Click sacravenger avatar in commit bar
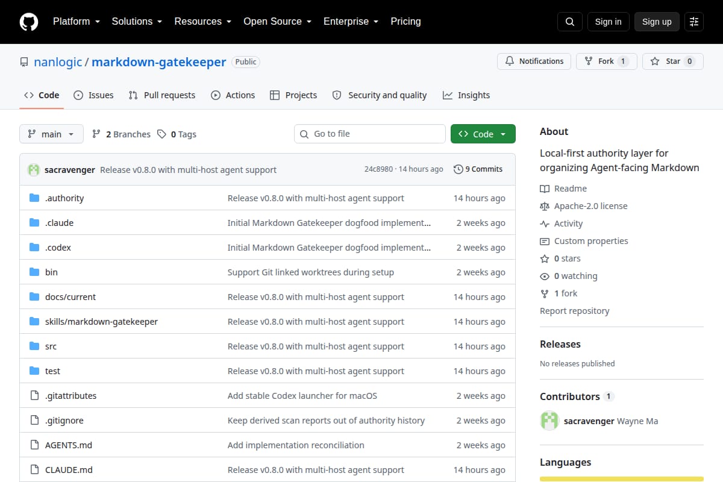 coord(34,169)
